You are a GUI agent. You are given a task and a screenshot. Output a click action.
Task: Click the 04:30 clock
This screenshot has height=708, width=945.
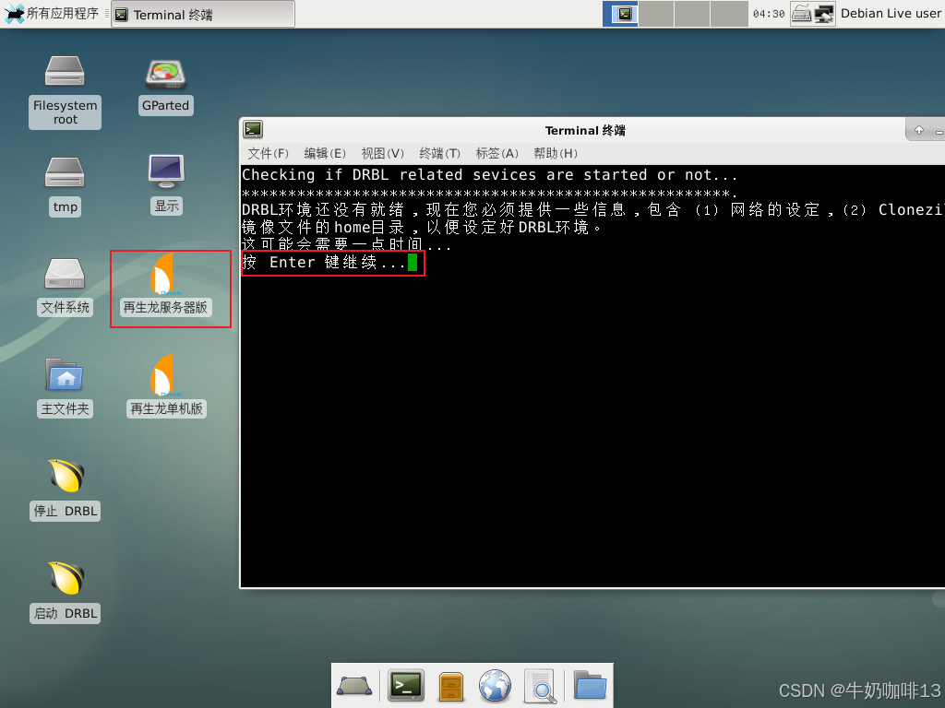tap(769, 14)
